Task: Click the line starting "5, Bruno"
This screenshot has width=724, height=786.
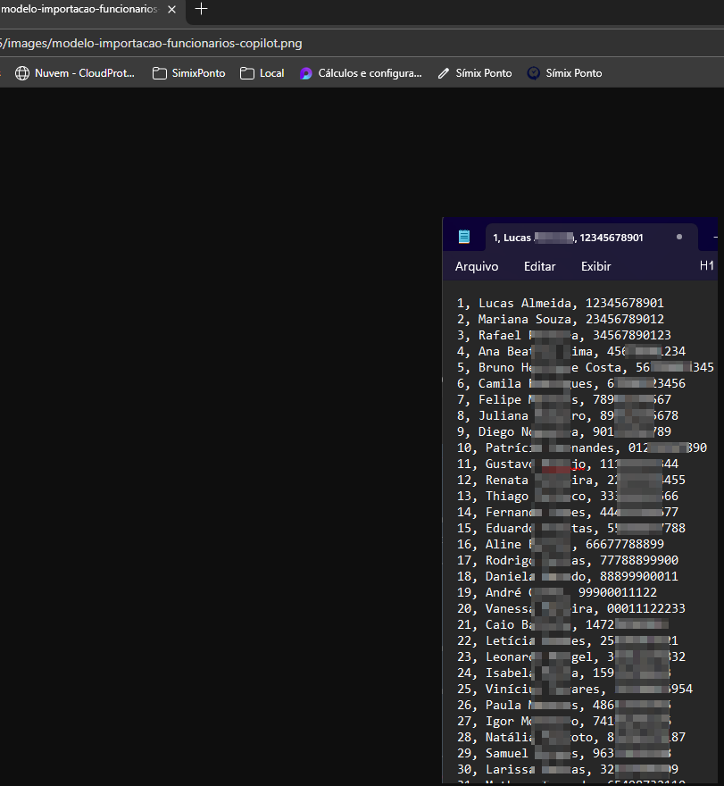Action: (x=586, y=367)
